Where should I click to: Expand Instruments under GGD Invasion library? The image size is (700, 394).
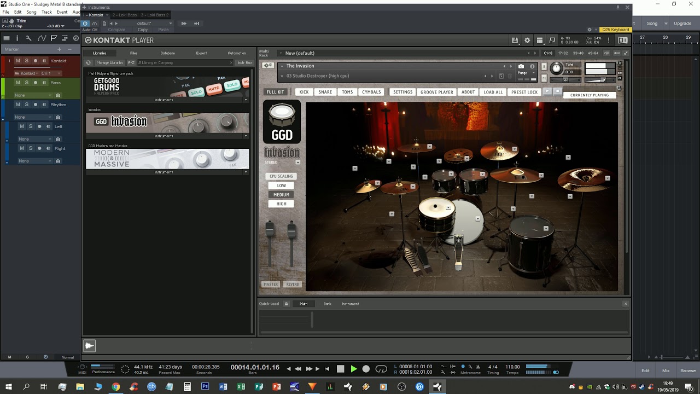click(246, 136)
